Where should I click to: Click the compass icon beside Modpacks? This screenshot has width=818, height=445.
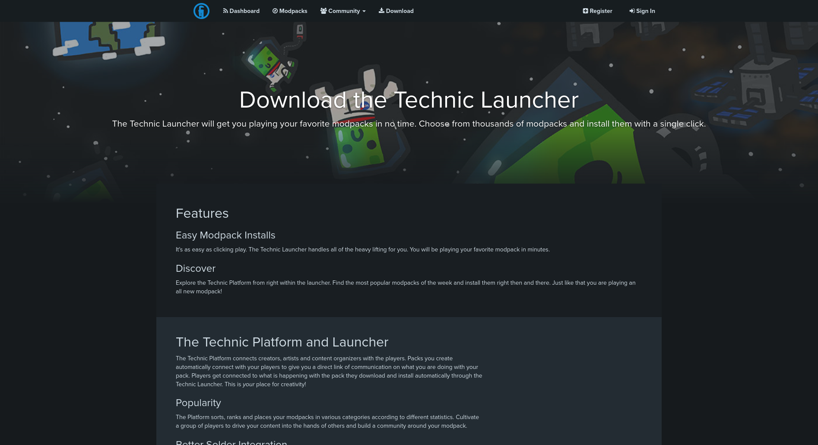(x=275, y=11)
